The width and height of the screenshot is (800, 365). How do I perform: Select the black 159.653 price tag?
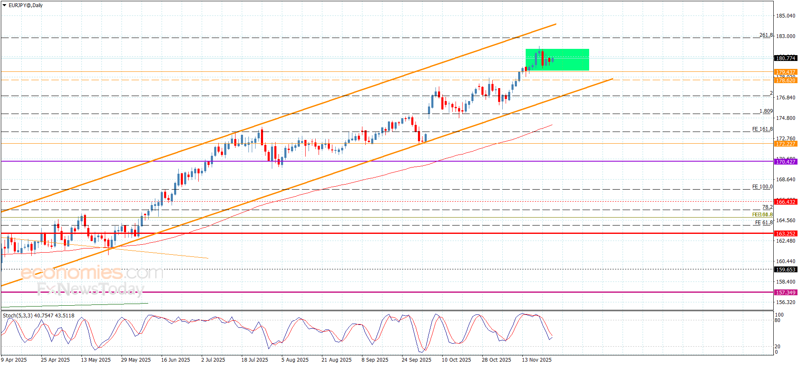785,270
